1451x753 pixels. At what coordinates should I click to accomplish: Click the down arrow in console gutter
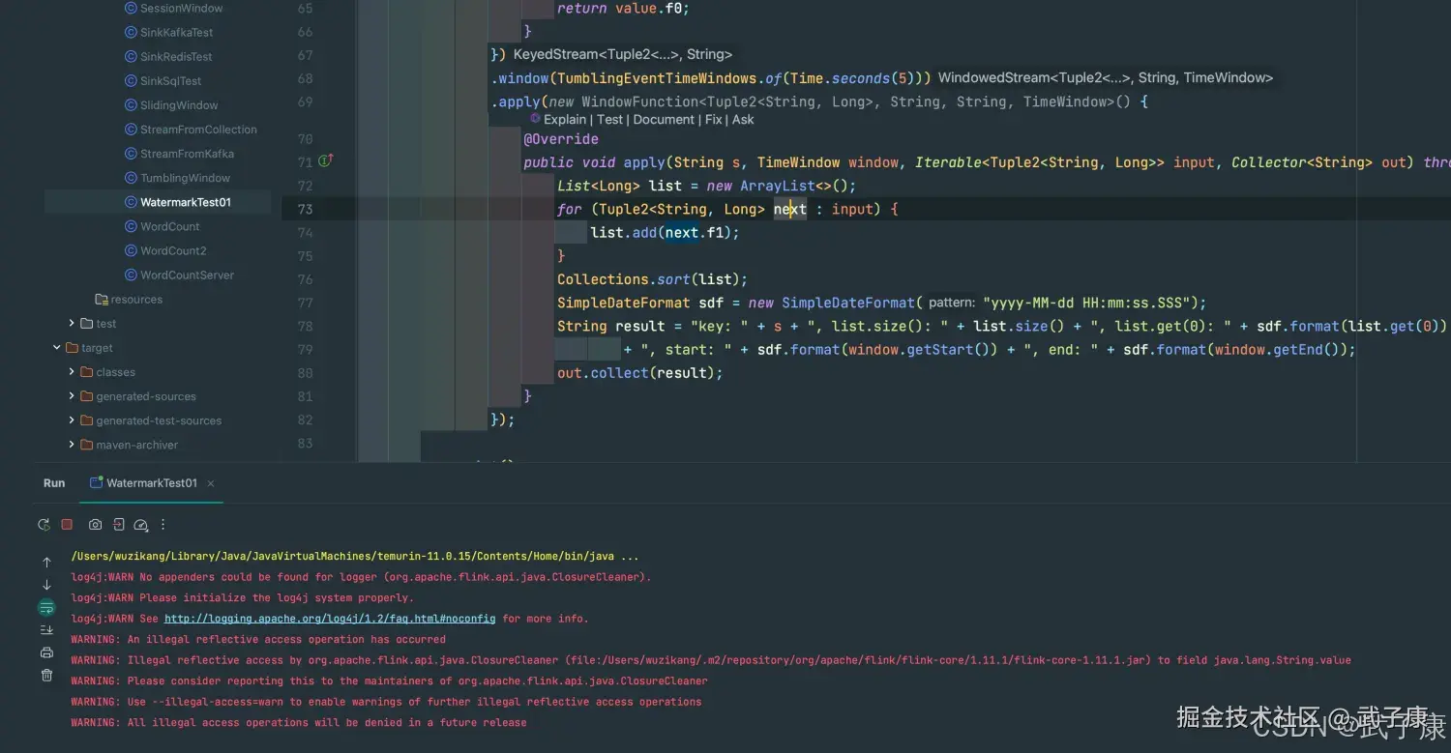46,585
